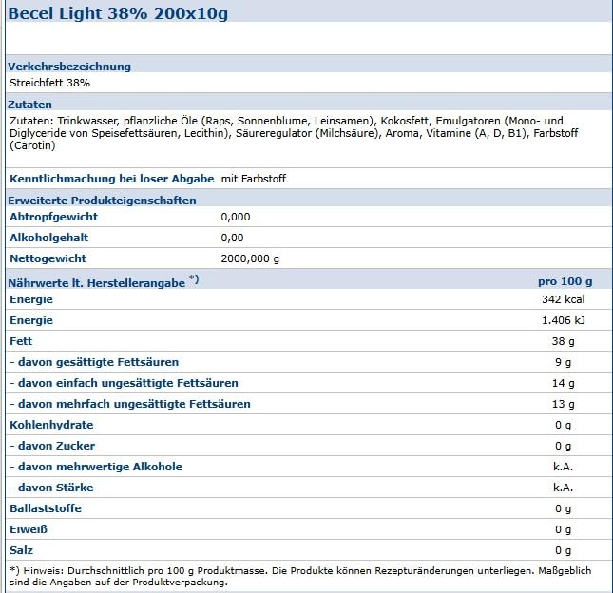613x593 pixels.
Task: Click the ingredients paragraph starting "Zutaten: Trinkwasser"
Action: tap(294, 133)
